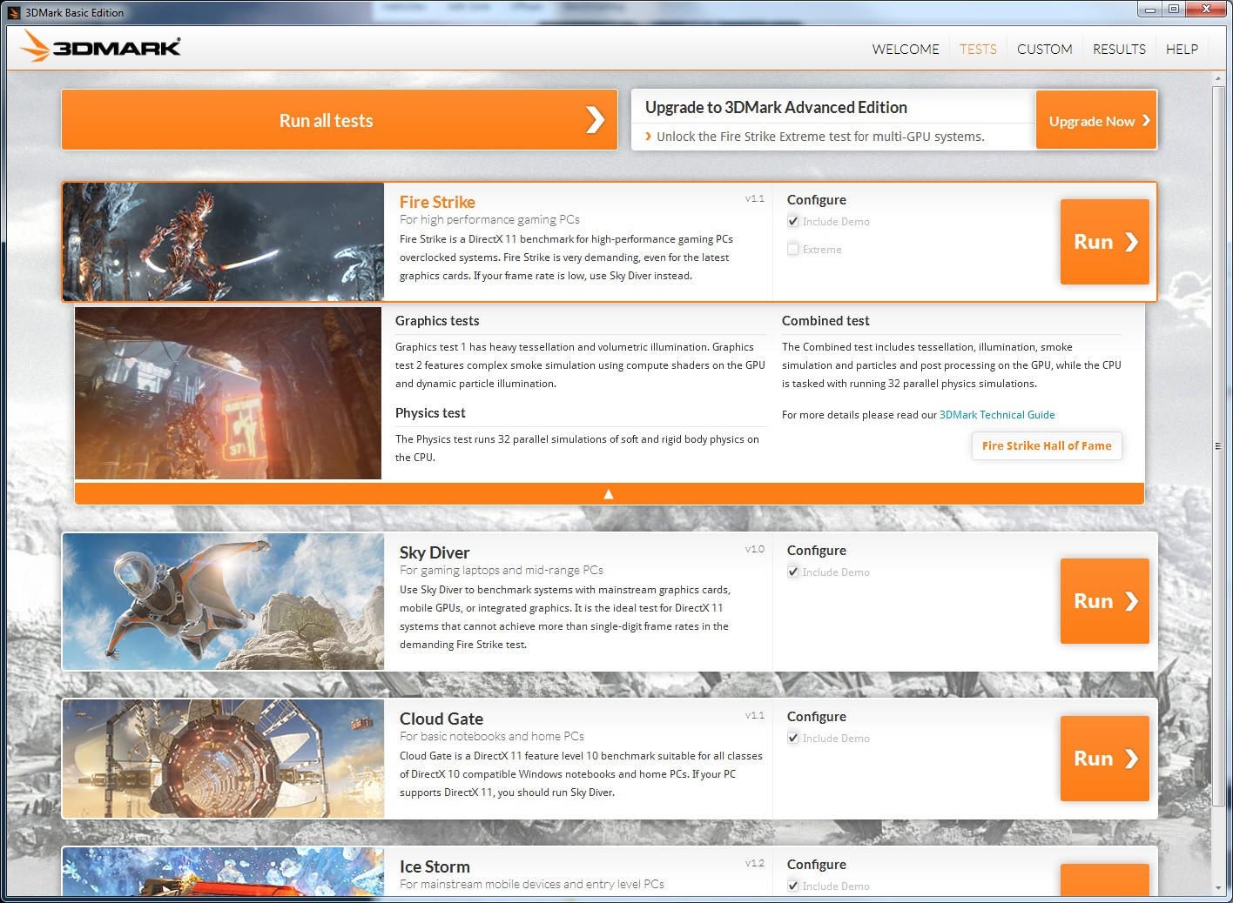
Task: Click the Combined test heading
Action: 825,321
